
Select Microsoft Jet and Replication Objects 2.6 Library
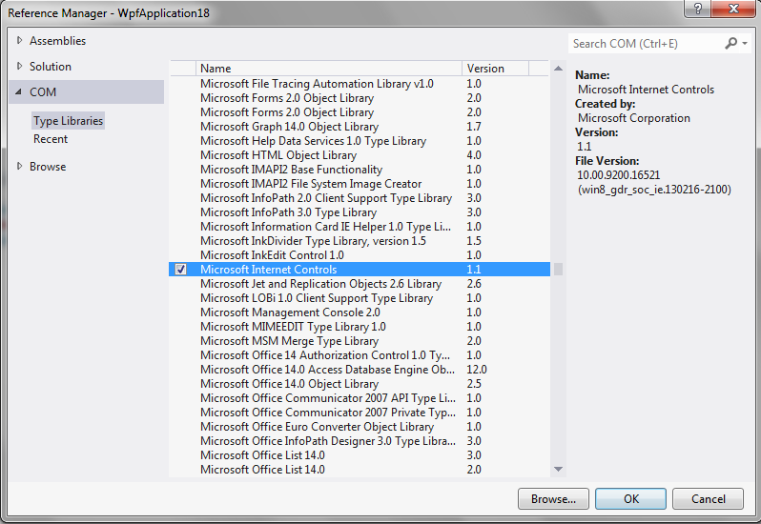point(360,284)
